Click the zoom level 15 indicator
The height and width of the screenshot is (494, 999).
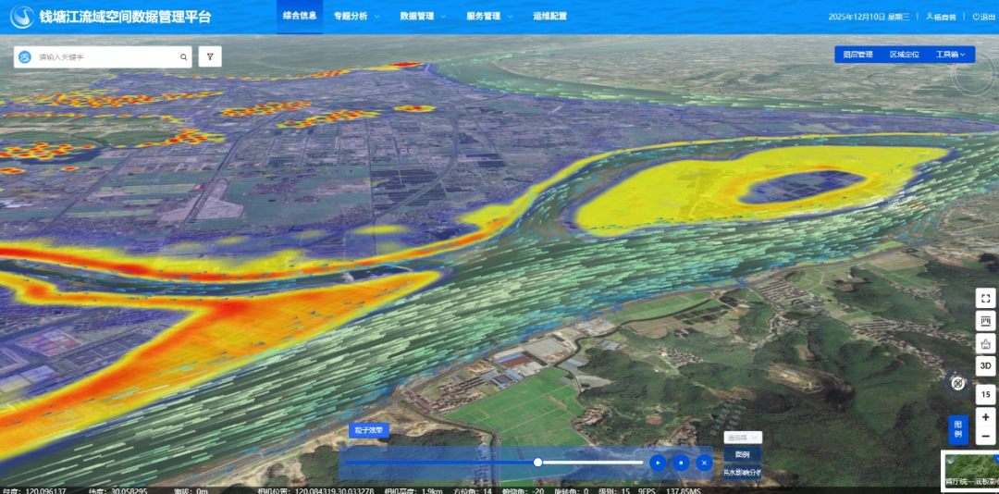click(986, 395)
